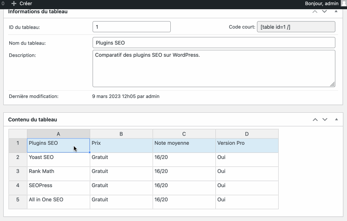Open the Créer menu in admin bar
Screen dimensions: 347x221
pos(22,4)
